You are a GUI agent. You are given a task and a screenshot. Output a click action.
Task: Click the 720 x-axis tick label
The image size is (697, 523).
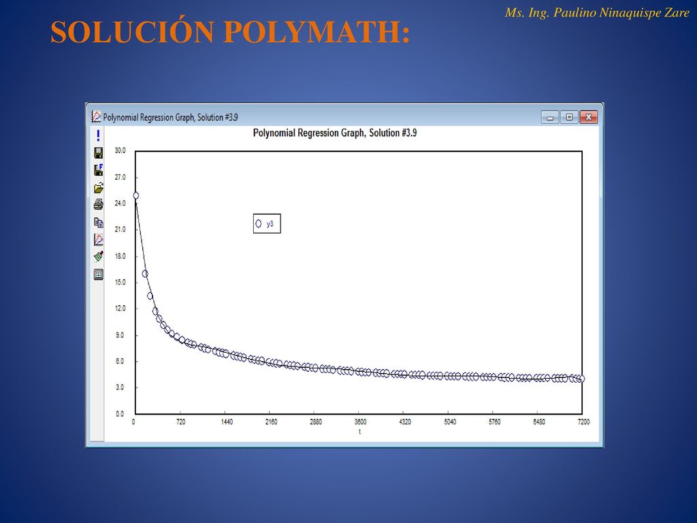tap(180, 422)
